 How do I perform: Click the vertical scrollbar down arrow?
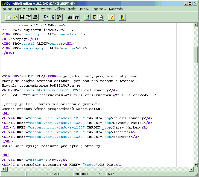196,164
